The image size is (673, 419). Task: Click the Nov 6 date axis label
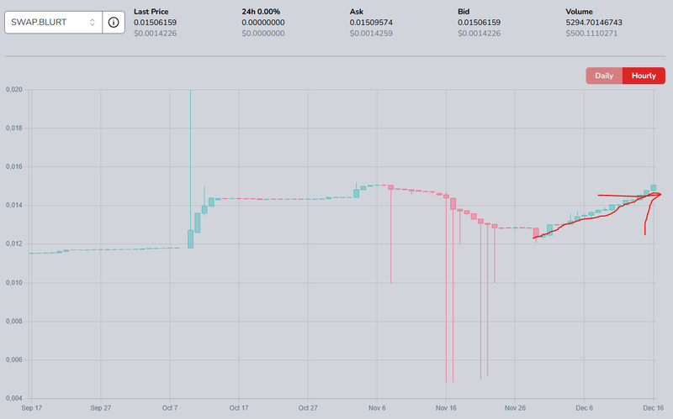click(378, 407)
